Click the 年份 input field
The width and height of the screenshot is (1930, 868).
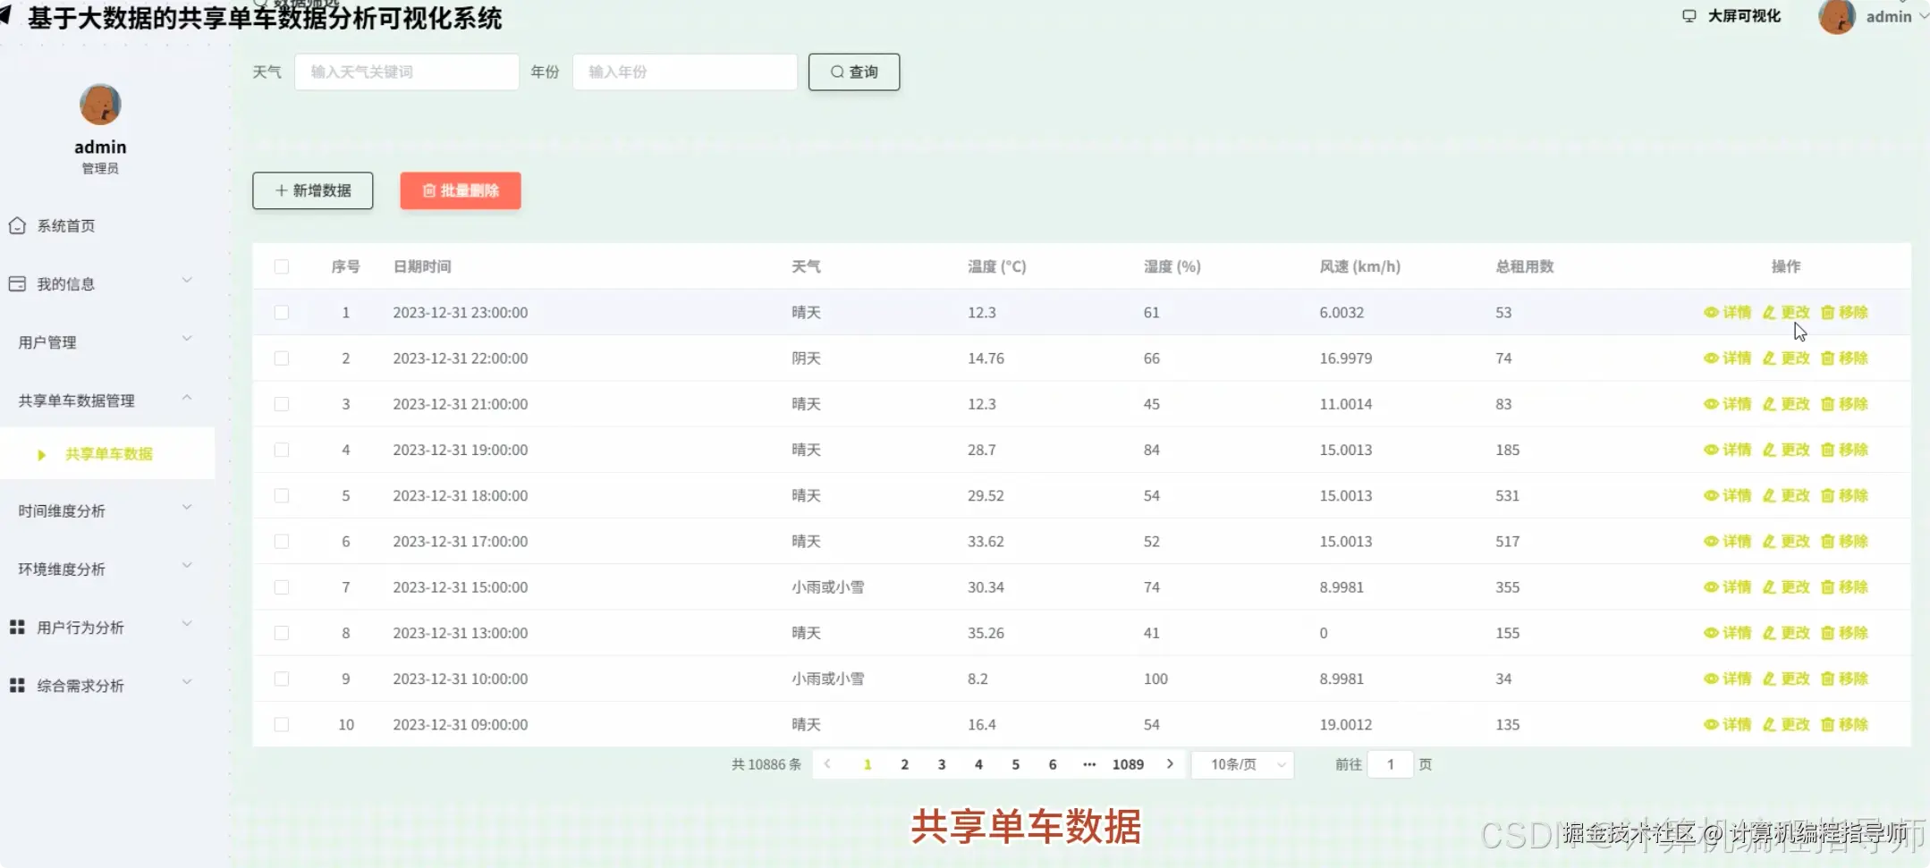pyautogui.click(x=685, y=72)
